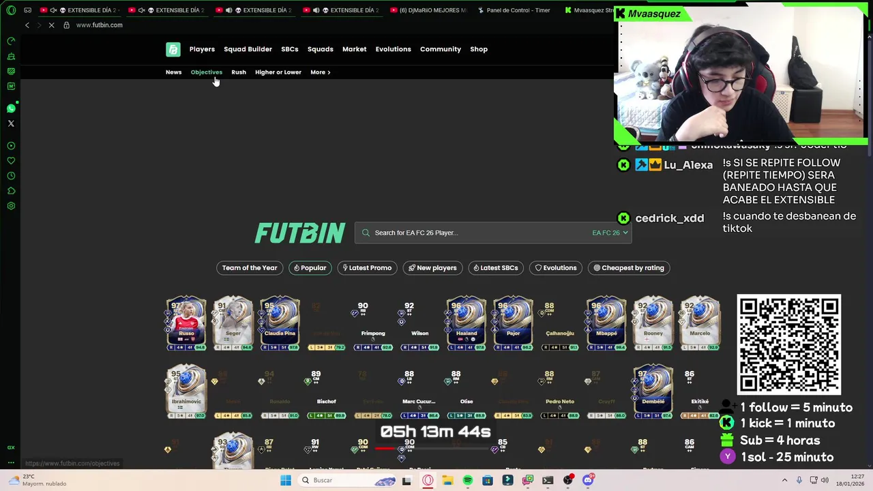Open the Mbappé 96 player card
Viewport: 873px width, 491px height.
[606, 323]
